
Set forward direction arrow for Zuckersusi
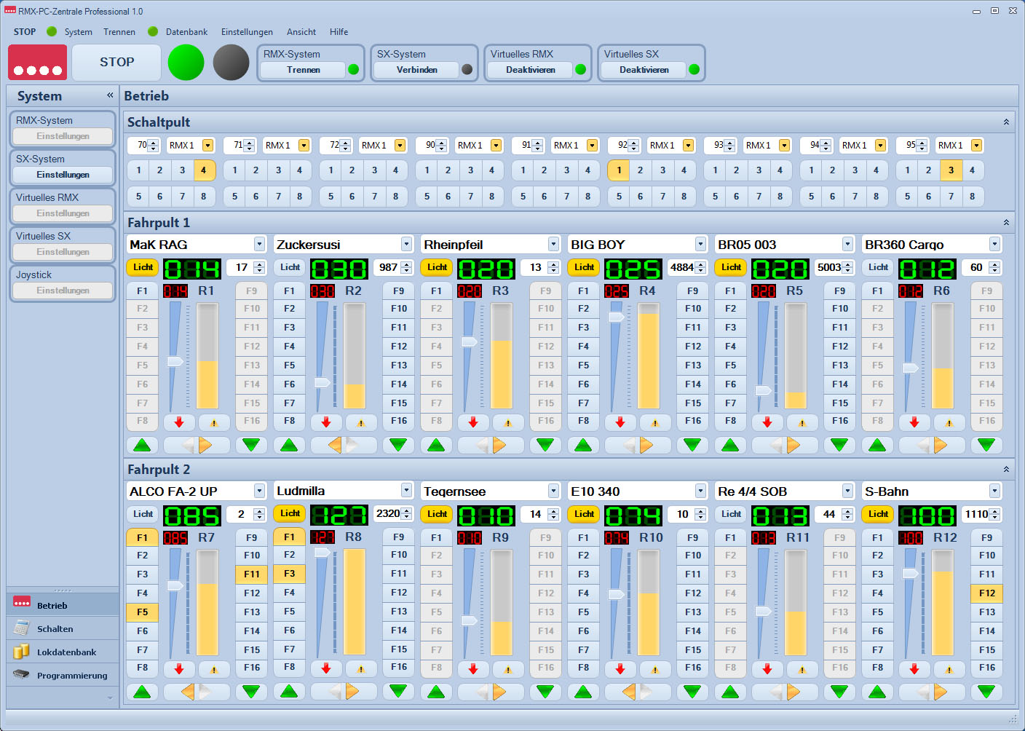tap(353, 445)
